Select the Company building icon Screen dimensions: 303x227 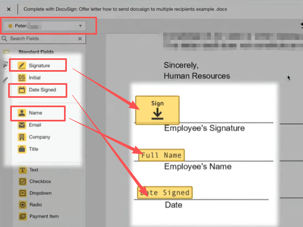coord(22,137)
